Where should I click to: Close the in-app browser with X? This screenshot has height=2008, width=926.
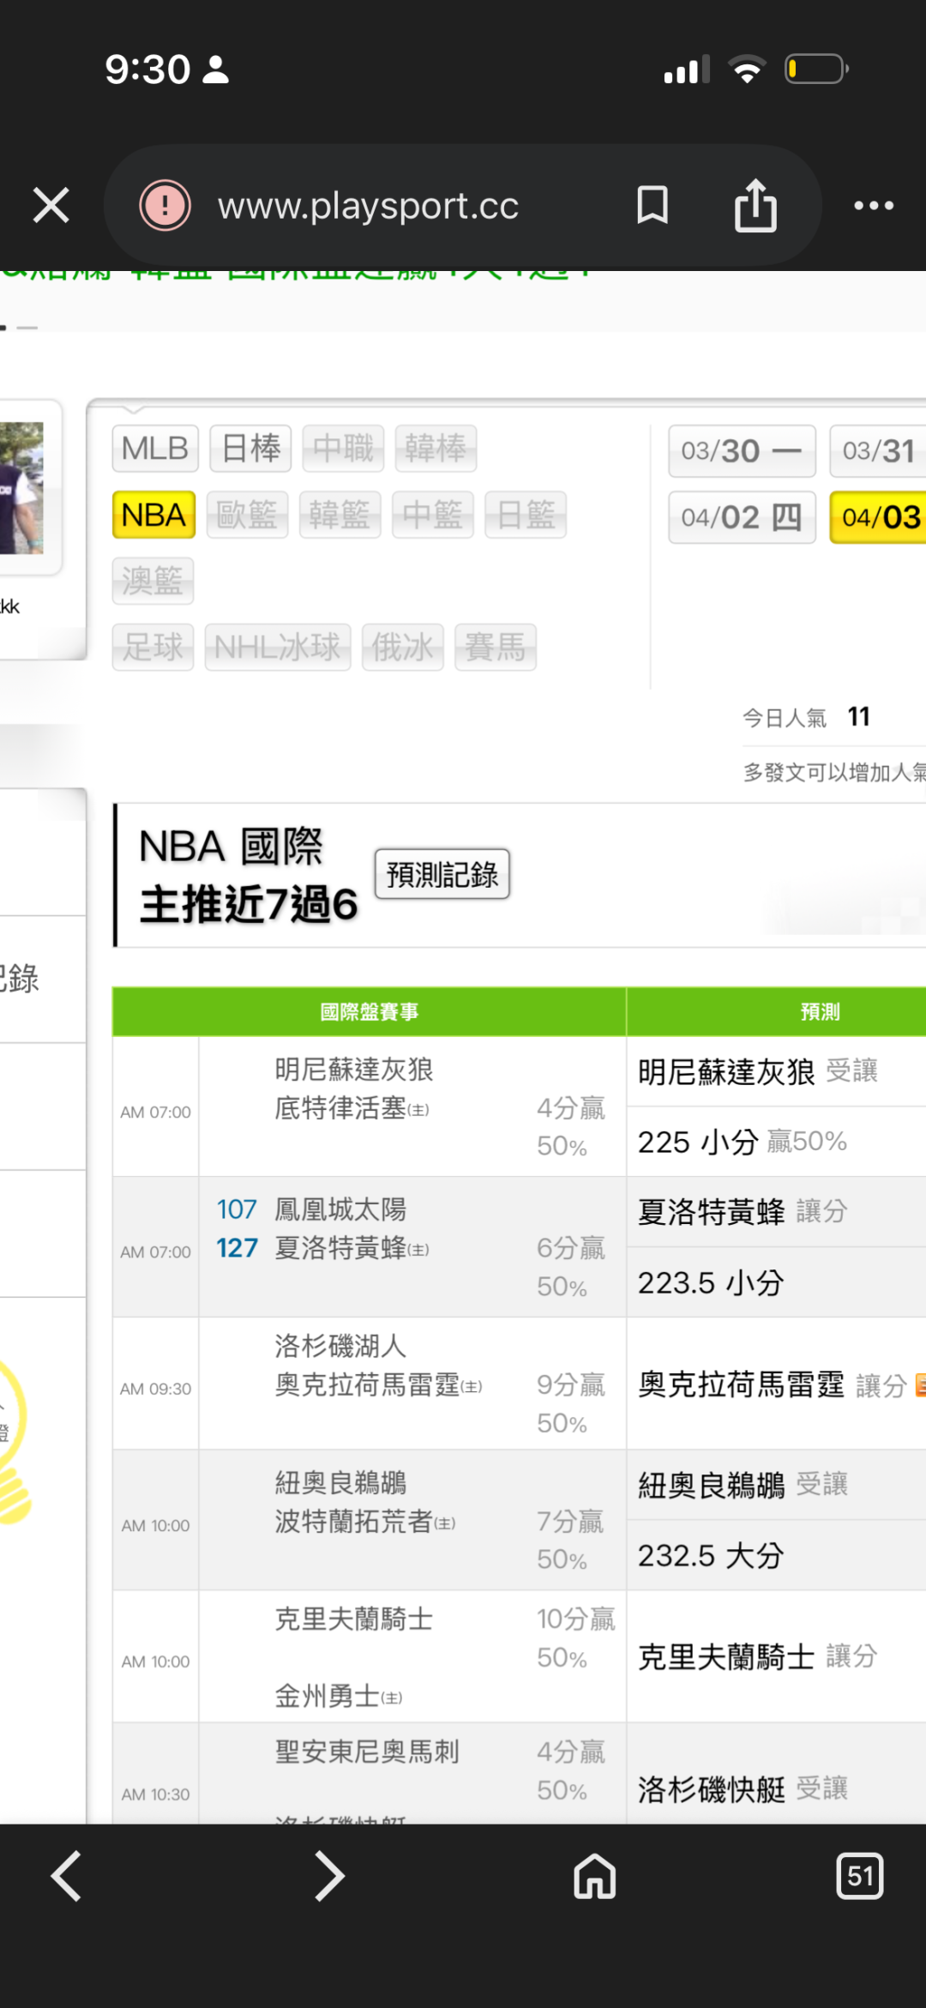click(x=51, y=206)
